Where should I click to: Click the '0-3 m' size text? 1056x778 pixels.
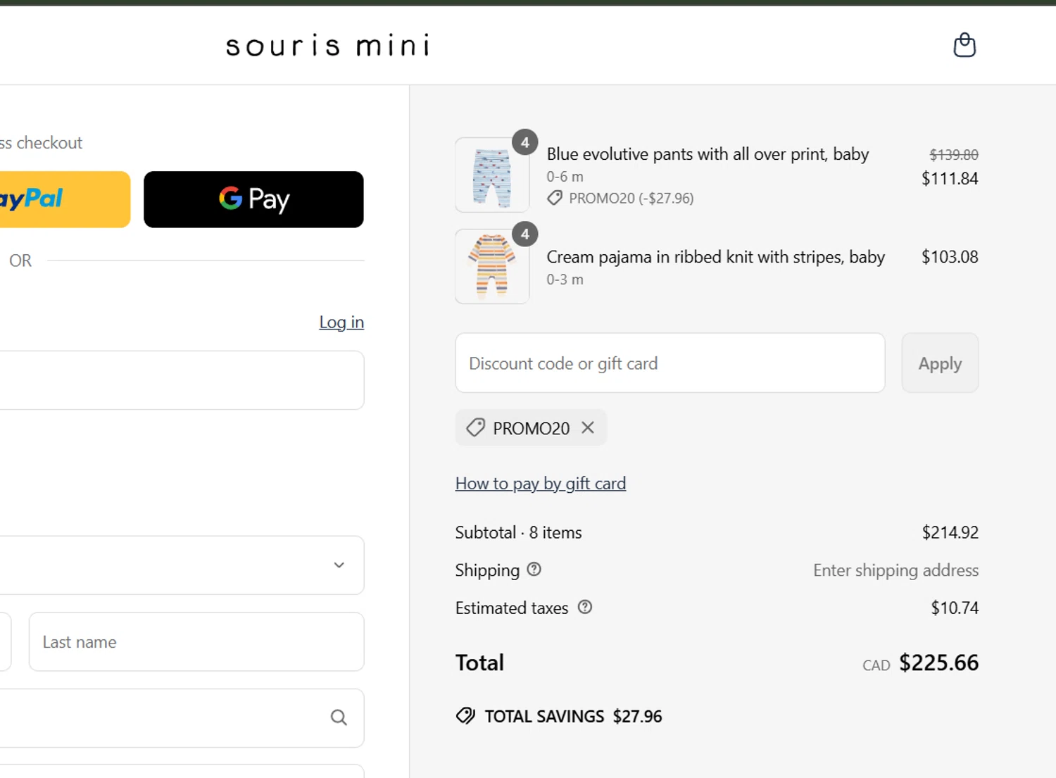click(565, 280)
